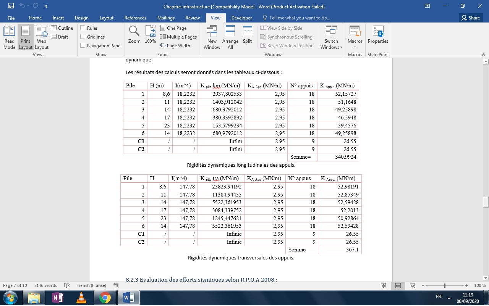
Task: Switch to Read Mode view
Action: (9, 38)
